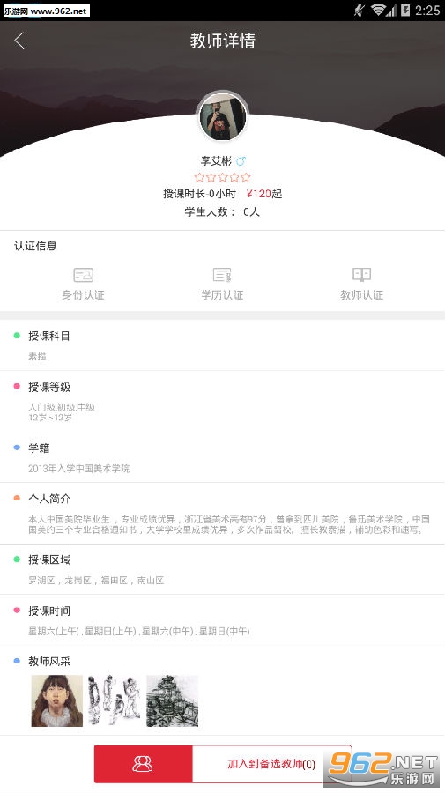Tap the 教师认证 book icon
Screen dimensions: 445x793
361,275
